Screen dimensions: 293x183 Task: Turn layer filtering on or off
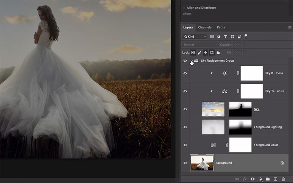pyautogui.click(x=246, y=36)
